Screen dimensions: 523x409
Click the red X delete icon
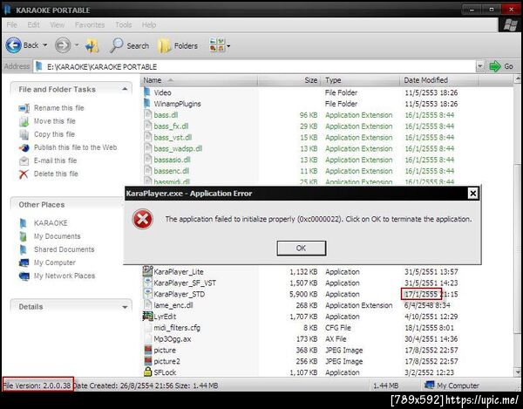click(x=24, y=174)
